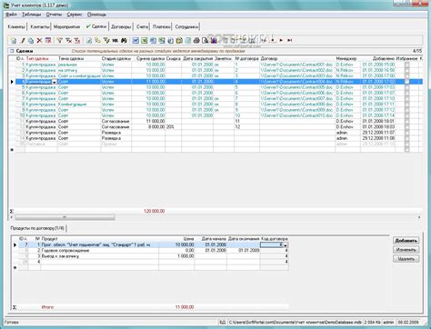Image resolution: width=431 pixels, height=329 pixels.
Task: Click the database path in status bar
Action: tap(296, 323)
